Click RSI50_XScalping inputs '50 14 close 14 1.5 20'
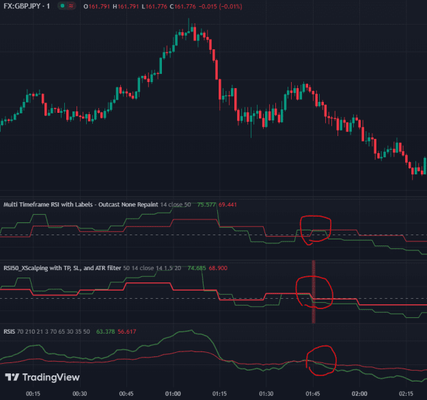This screenshot has height=400, width=427. pos(152,268)
